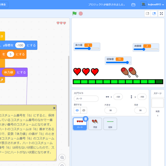Select the 経験 green line sprite thumbnail
The image size is (166, 166).
click(x=110, y=124)
